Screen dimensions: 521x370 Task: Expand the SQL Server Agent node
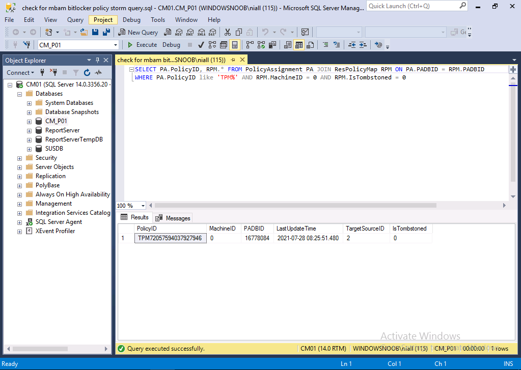click(19, 222)
